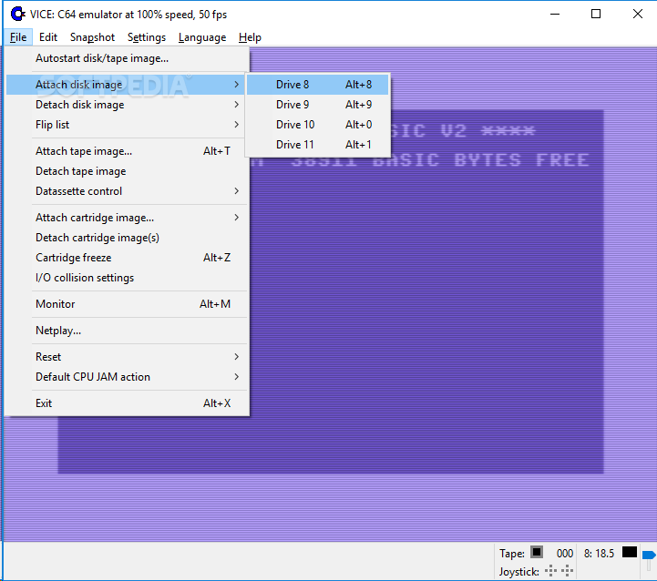Image resolution: width=657 pixels, height=581 pixels.
Task: Click the drive track readout 8: 18.5
Action: 599,554
